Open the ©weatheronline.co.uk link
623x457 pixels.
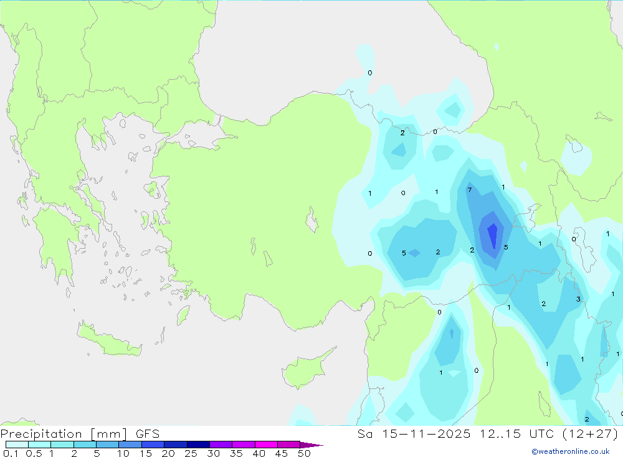(x=571, y=451)
